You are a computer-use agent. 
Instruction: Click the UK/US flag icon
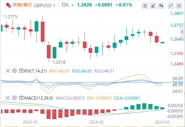[8, 5]
